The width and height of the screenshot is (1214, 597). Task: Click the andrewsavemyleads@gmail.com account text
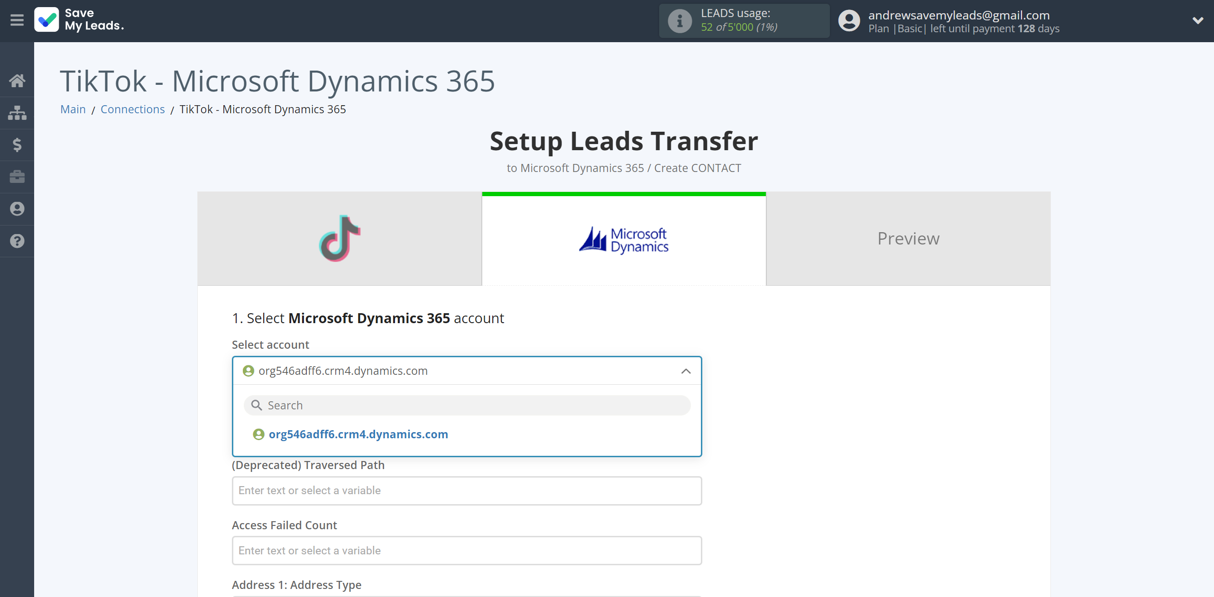coord(959,15)
